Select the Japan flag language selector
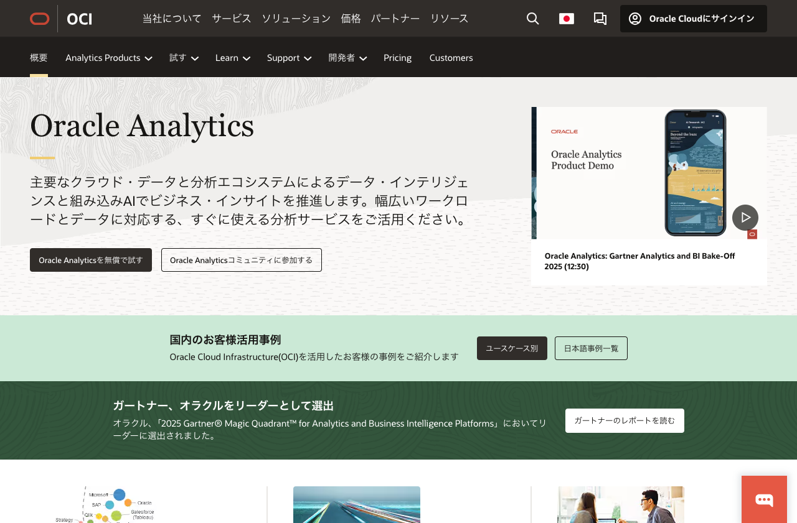The image size is (797, 523). tap(566, 18)
